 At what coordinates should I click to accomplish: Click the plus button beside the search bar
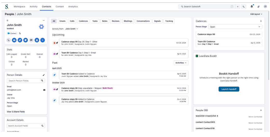click(238, 7)
